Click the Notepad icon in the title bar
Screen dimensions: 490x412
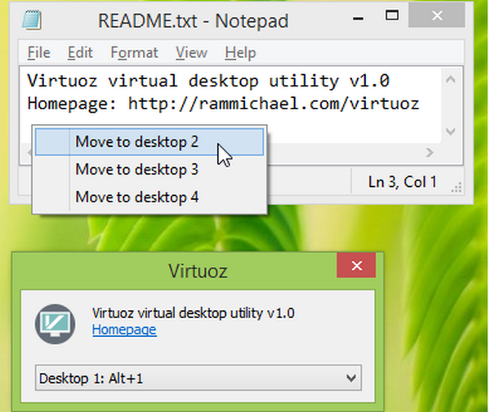32,20
